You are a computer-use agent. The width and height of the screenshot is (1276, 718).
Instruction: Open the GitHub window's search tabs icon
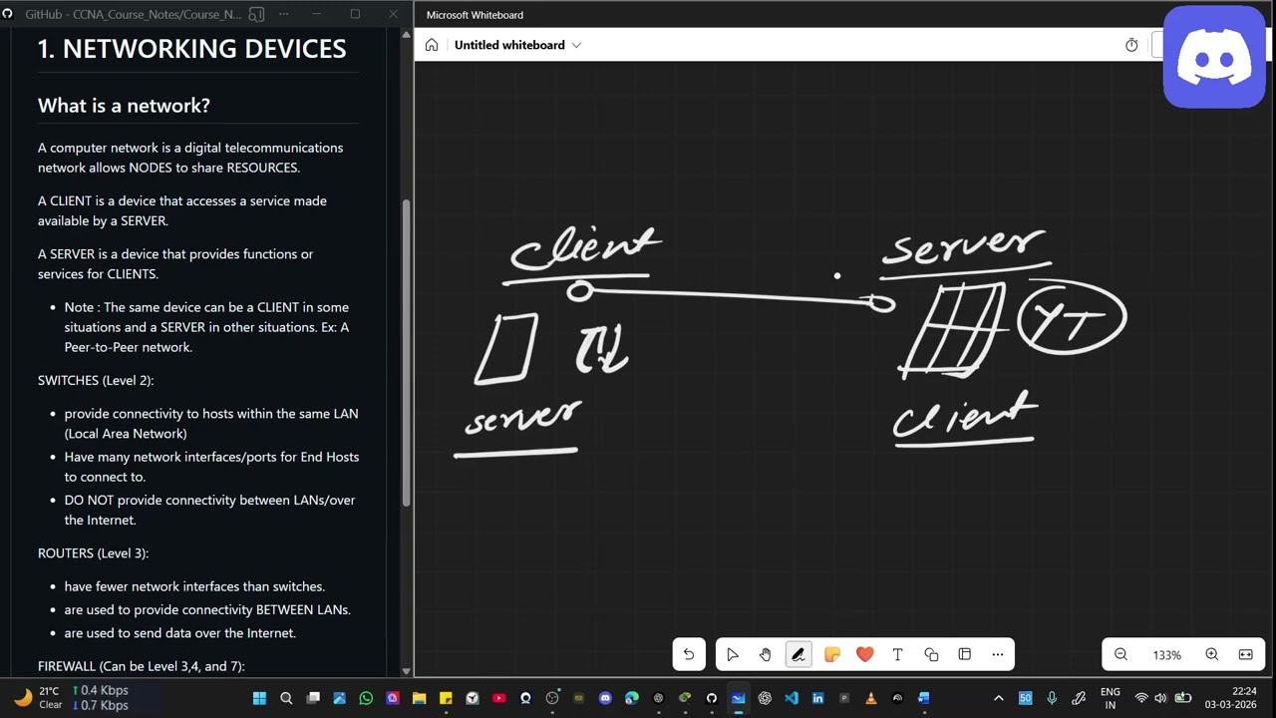(x=256, y=15)
